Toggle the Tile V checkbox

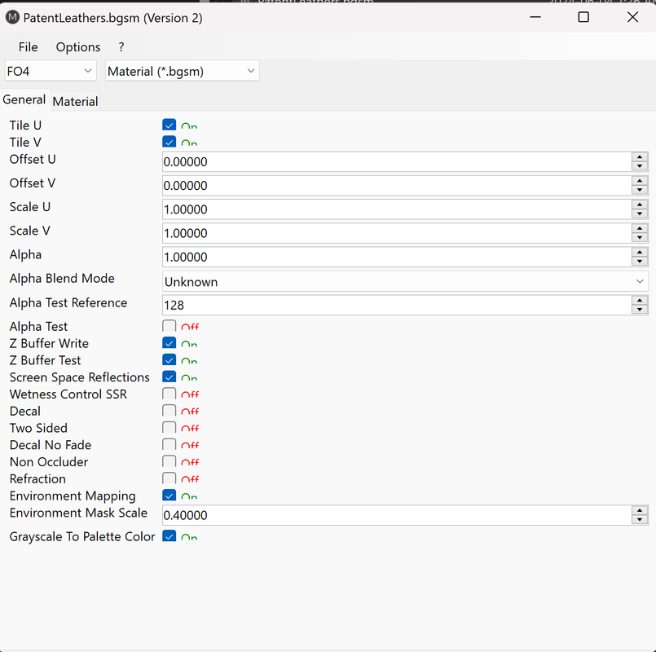169,142
